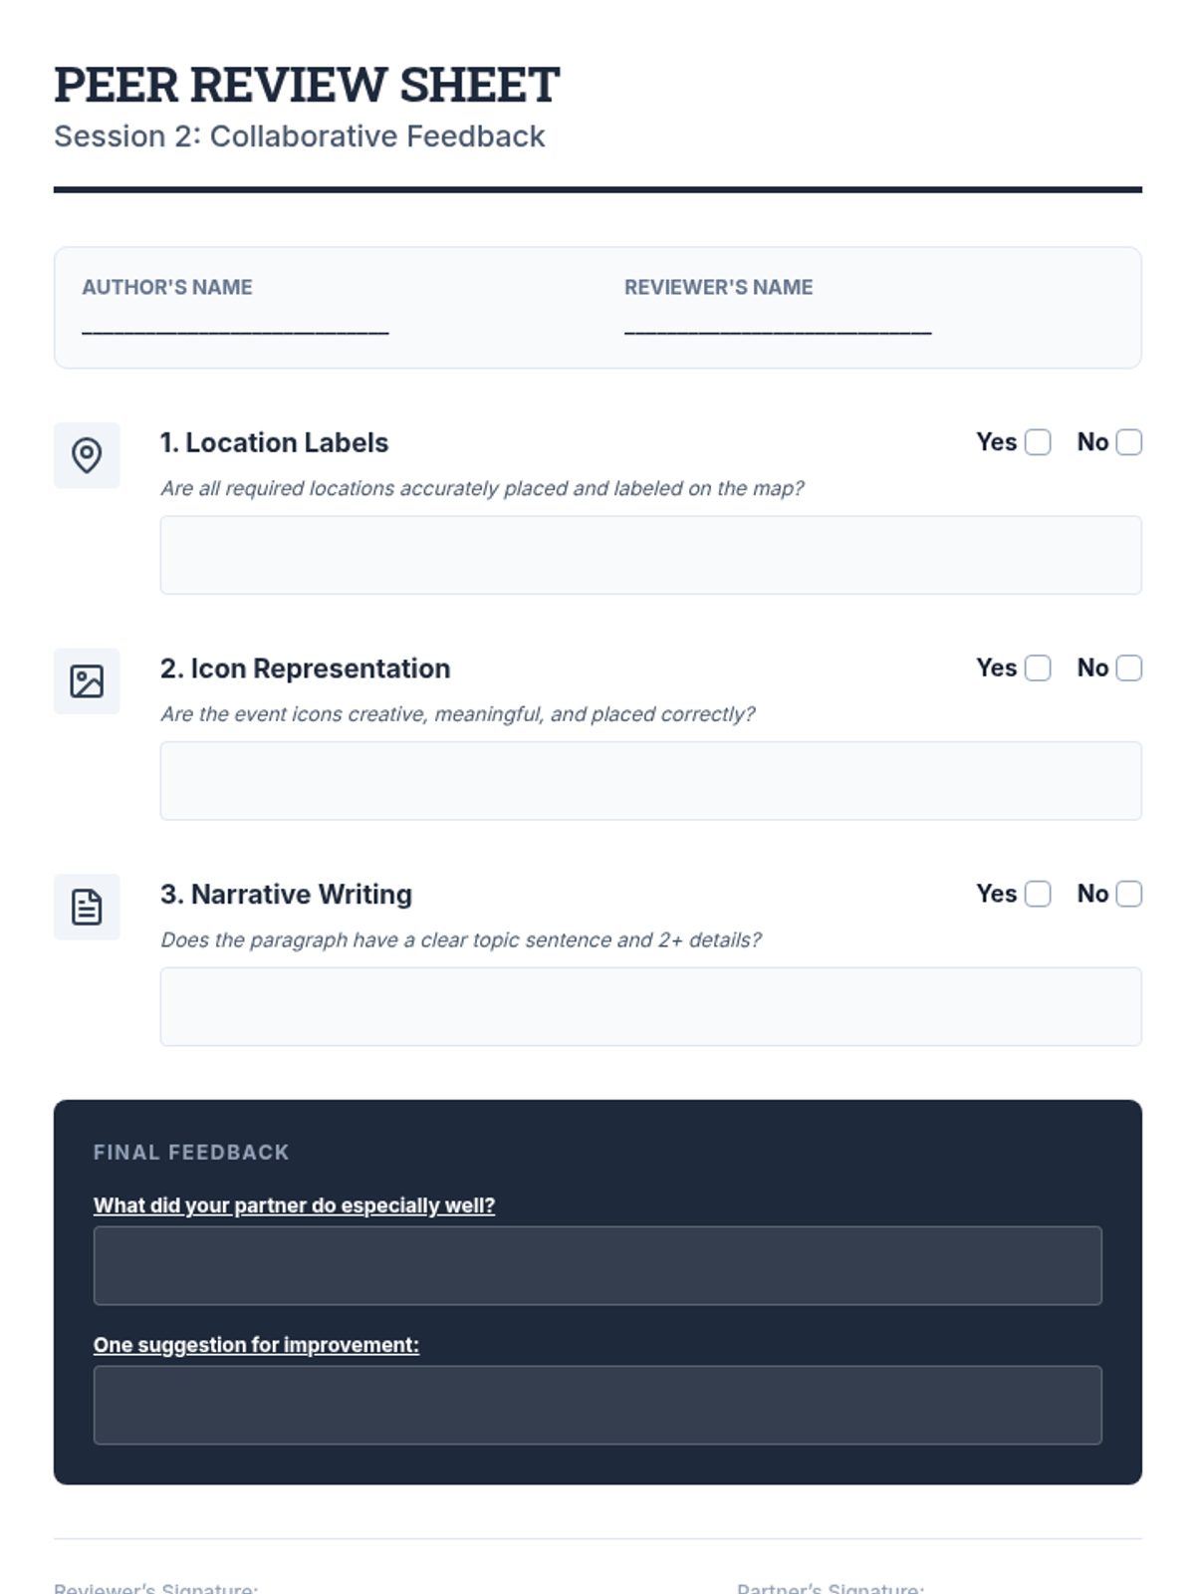This screenshot has height=1594, width=1195.
Task: Click the suggestion for improvement box
Action: (x=597, y=1405)
